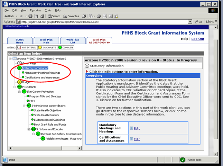
Task: Select the Work Plan AZ 2007-2008 V0 tab
Action: tap(99, 41)
